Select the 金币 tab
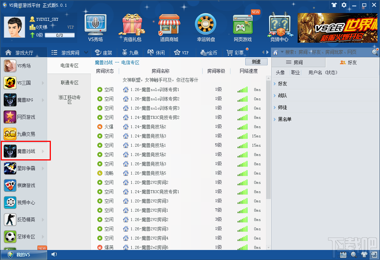380x260 pixels. coord(209,52)
